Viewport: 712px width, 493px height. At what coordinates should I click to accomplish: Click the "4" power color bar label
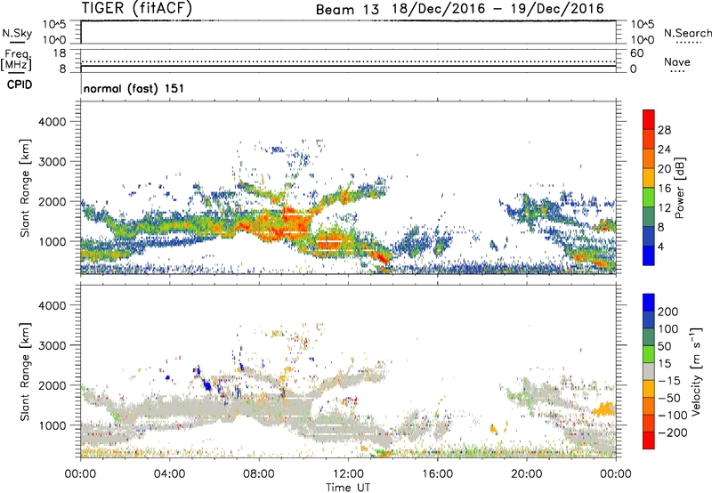[x=660, y=246]
